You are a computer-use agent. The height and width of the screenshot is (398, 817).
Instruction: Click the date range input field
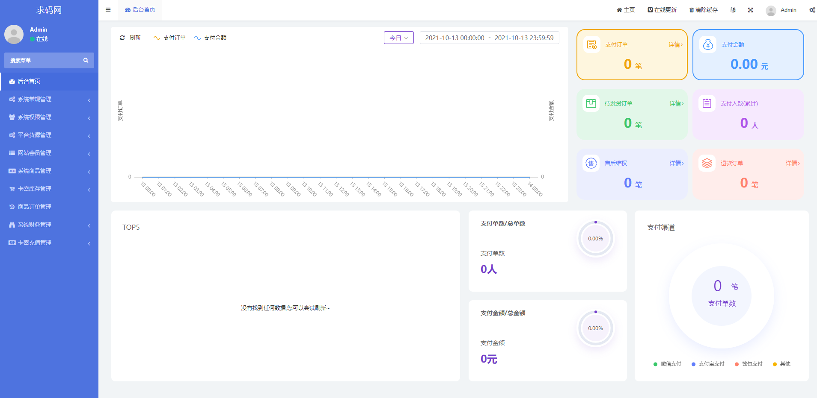[489, 38]
